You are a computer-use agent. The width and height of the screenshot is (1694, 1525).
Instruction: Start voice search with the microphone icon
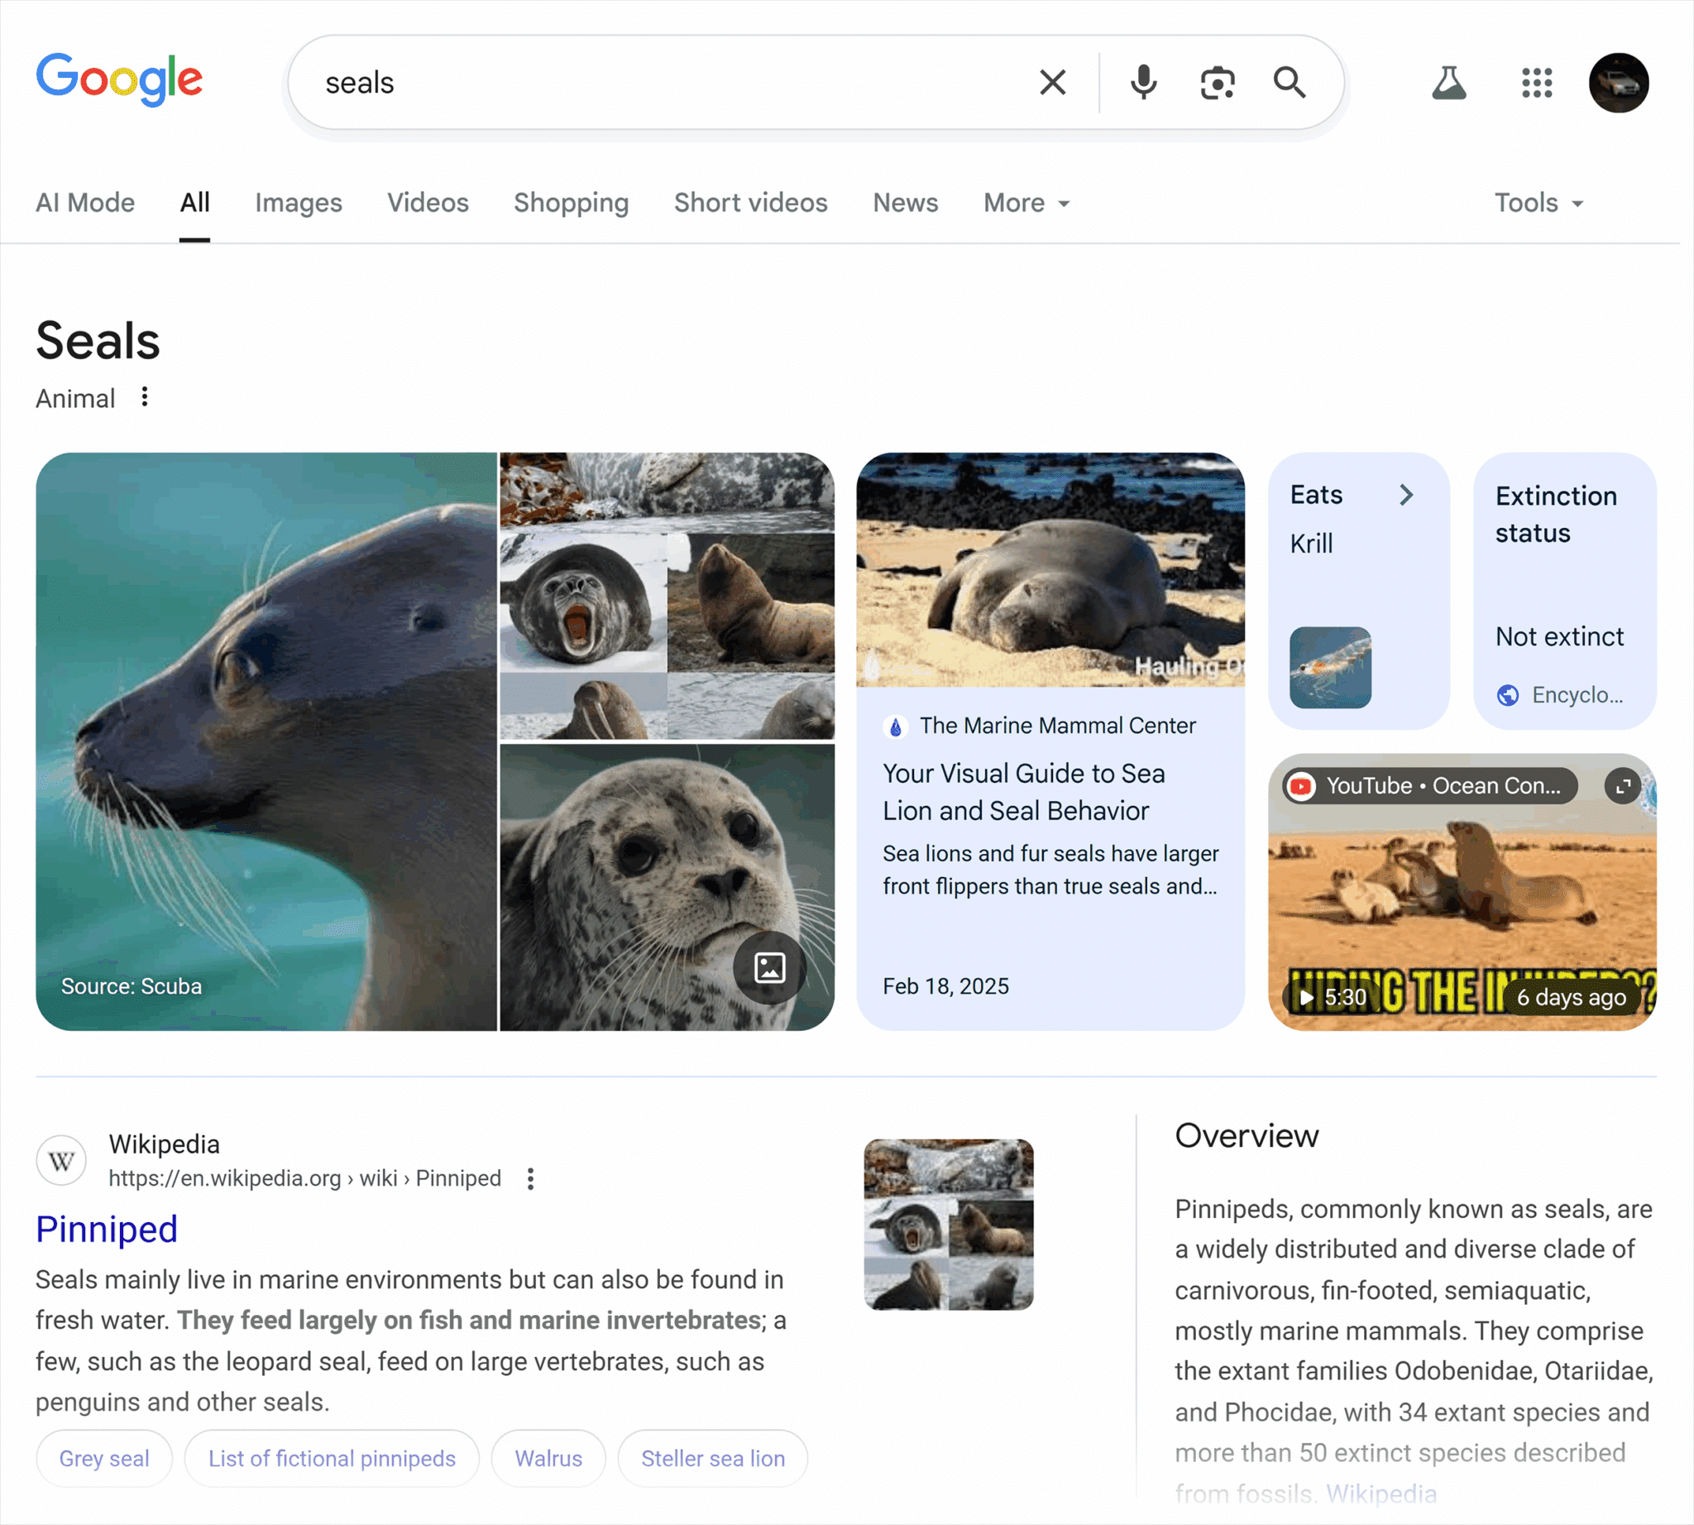(x=1143, y=82)
